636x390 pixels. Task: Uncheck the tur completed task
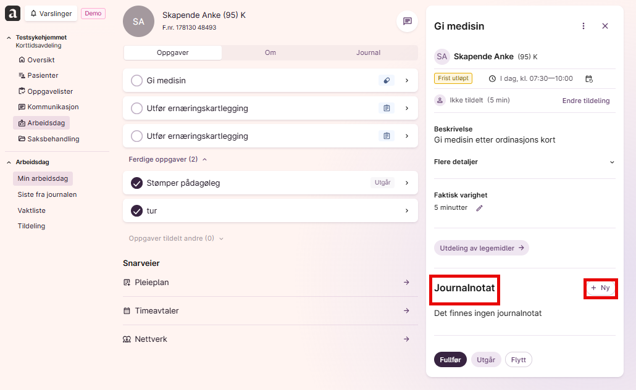point(136,211)
